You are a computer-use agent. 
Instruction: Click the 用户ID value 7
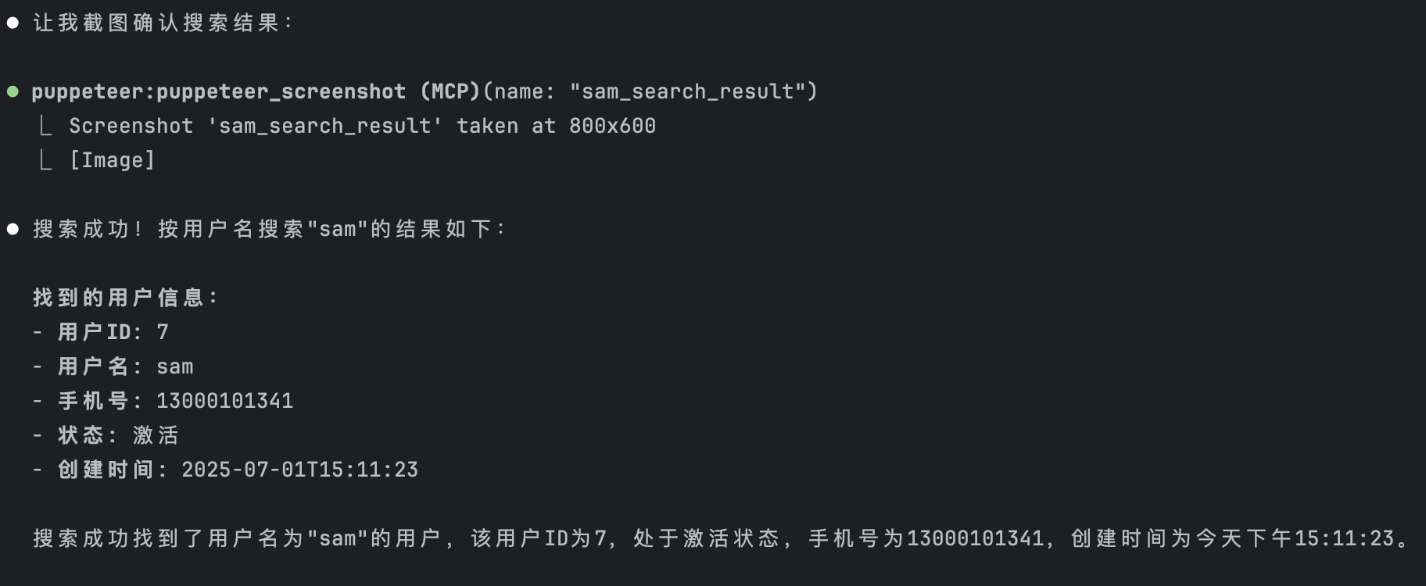[x=163, y=332]
